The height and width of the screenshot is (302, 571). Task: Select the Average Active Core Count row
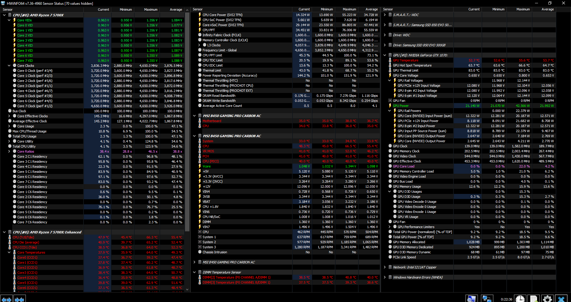pyautogui.click(x=286, y=106)
